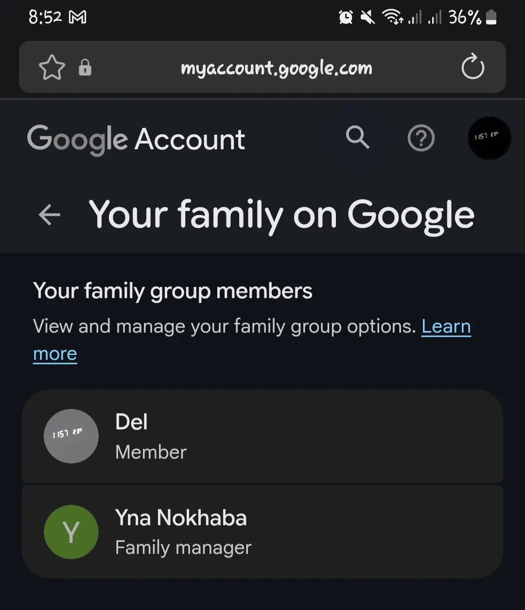Tap the Your family on Google heading

pos(282,215)
